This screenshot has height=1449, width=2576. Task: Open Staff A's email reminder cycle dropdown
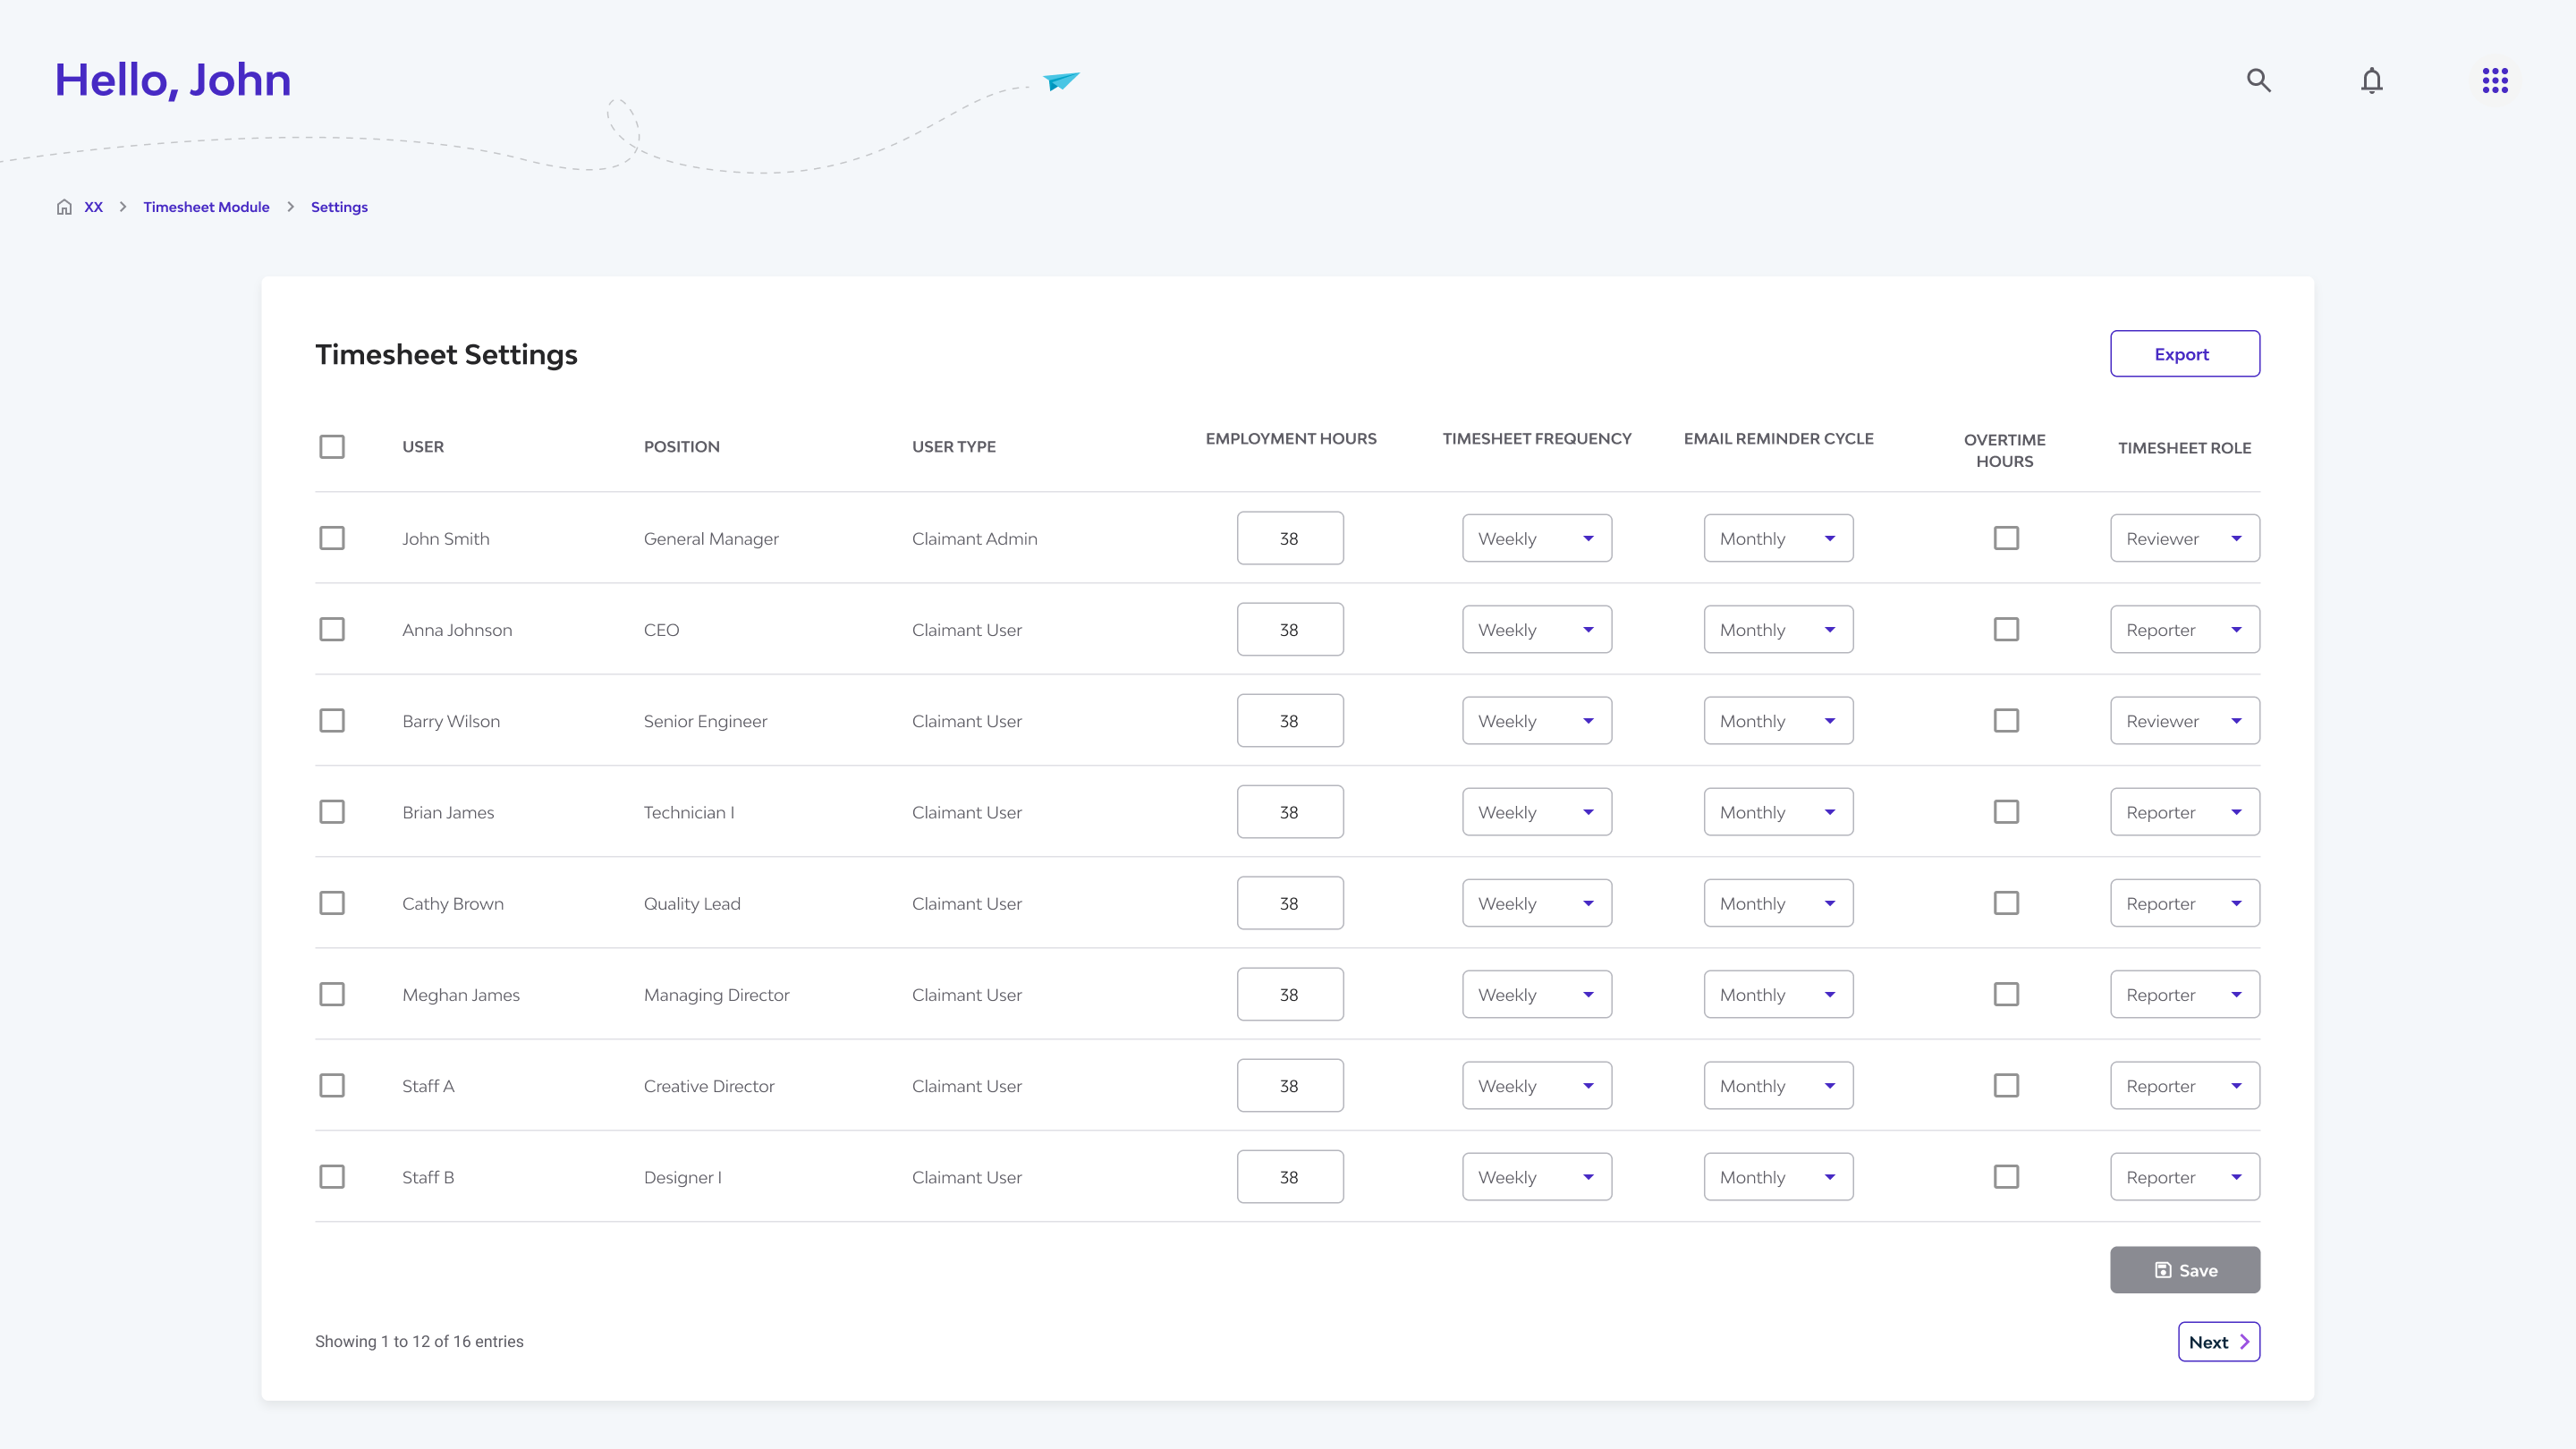[1778, 1086]
